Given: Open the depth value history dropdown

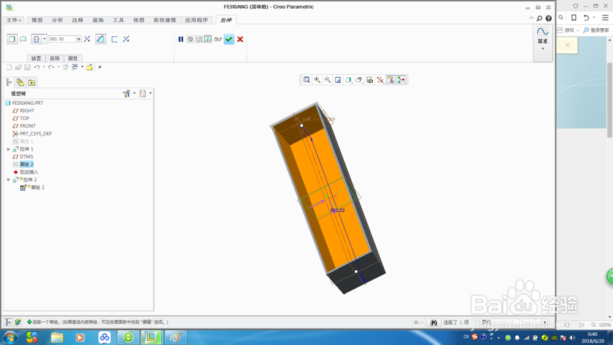Looking at the screenshot, I should pyautogui.click(x=78, y=39).
